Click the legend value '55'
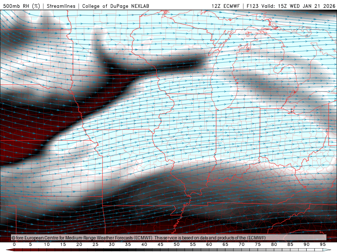 coord(193,244)
